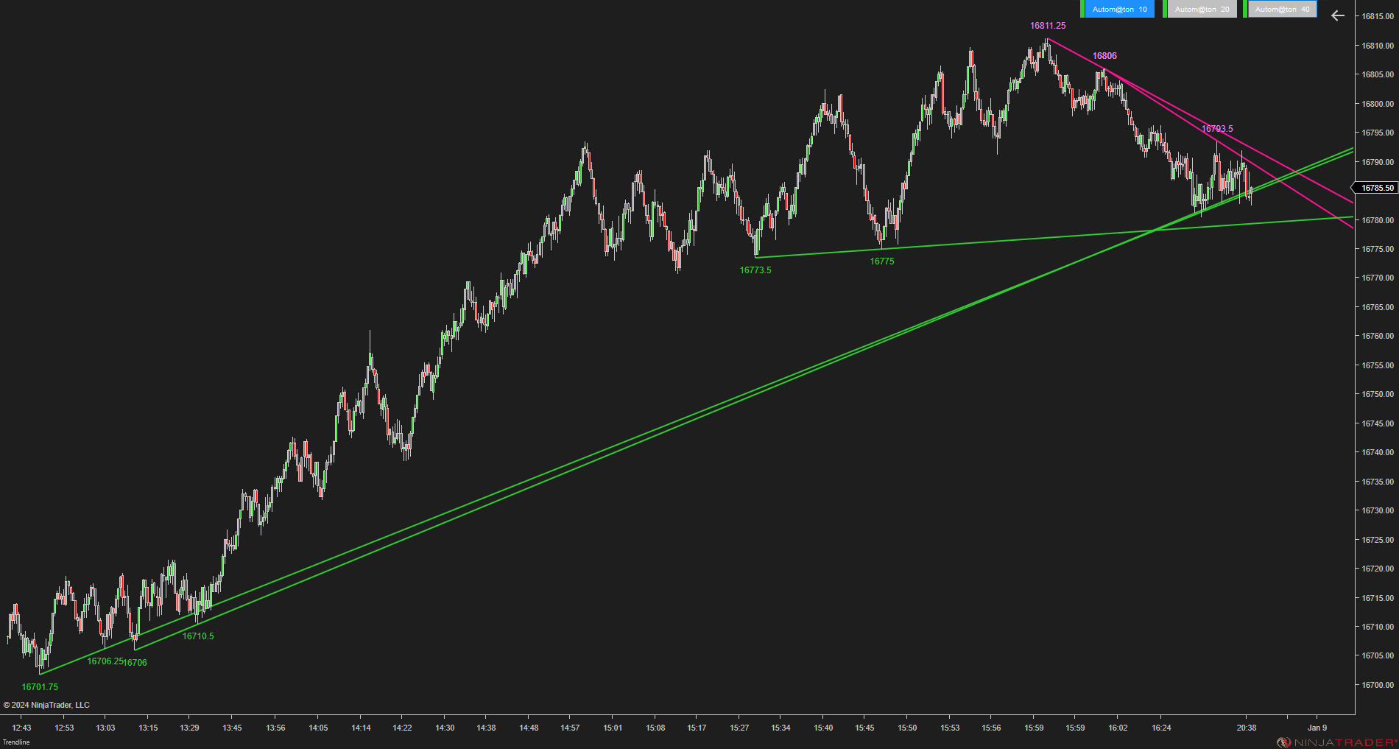1399x749 pixels.
Task: Click the 16701.75 trendline anchor label
Action: pos(41,686)
